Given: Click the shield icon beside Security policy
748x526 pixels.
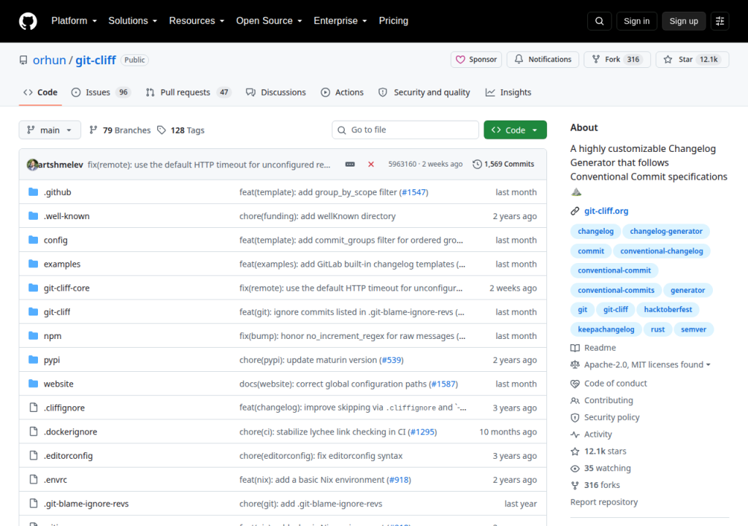Looking at the screenshot, I should [575, 418].
